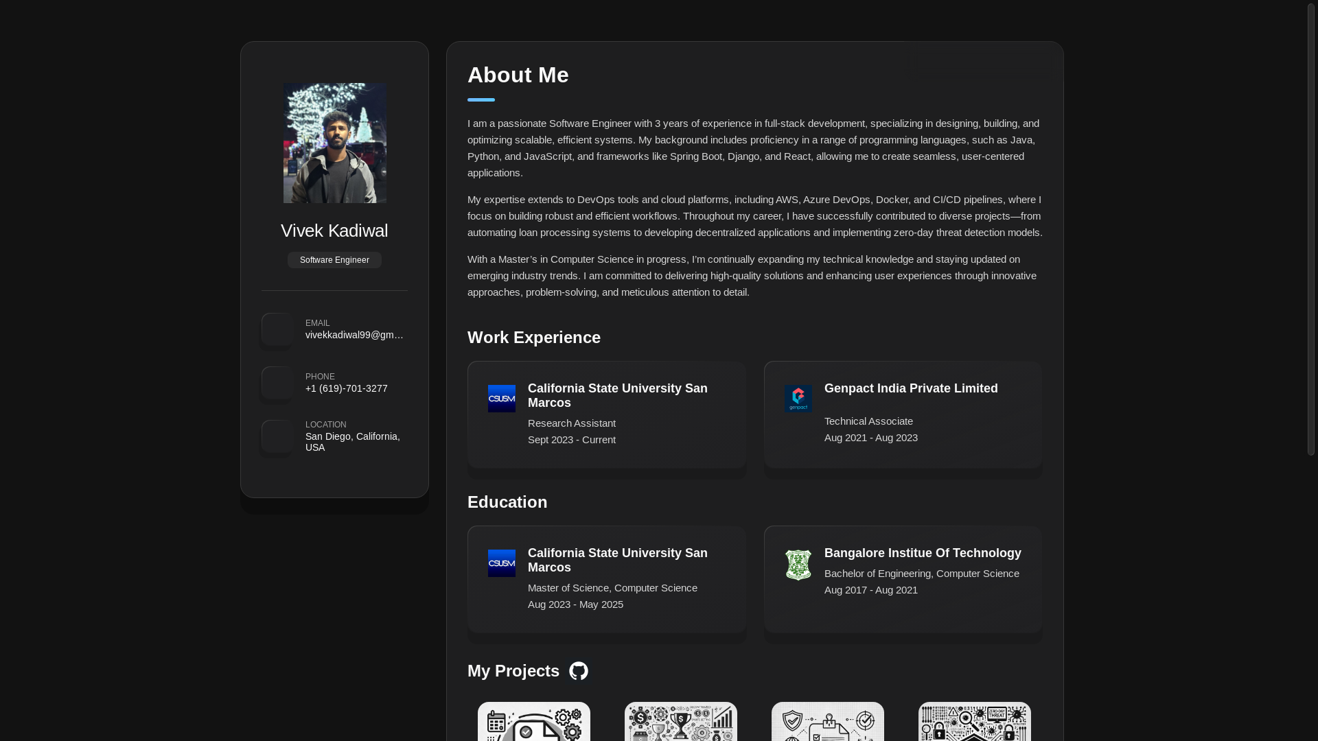Image resolution: width=1318 pixels, height=741 pixels.
Task: Click the 'Research Assistant' role text
Action: pyautogui.click(x=572, y=423)
